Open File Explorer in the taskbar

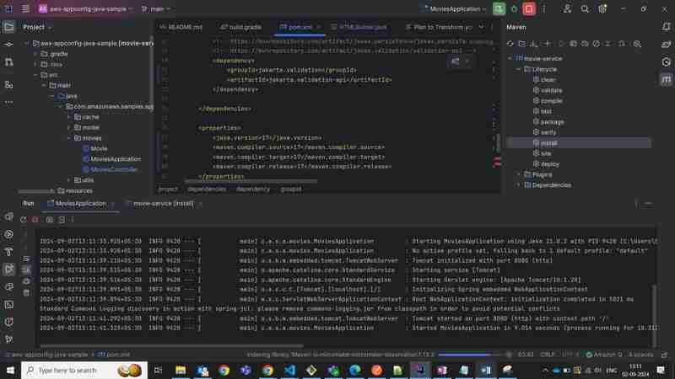181,370
